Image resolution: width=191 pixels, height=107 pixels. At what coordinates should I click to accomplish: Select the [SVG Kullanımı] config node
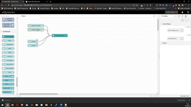coord(175,30)
